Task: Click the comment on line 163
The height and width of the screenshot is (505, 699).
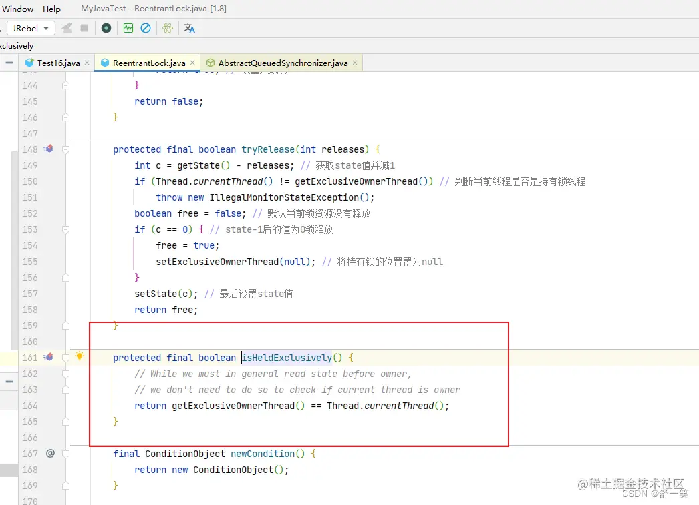Action: tap(297, 390)
